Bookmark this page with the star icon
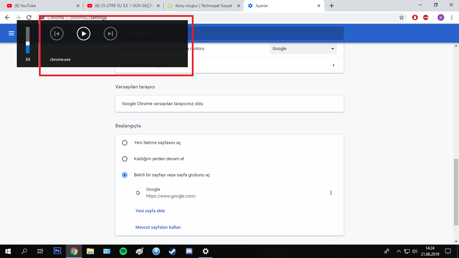The width and height of the screenshot is (459, 258). [x=402, y=17]
